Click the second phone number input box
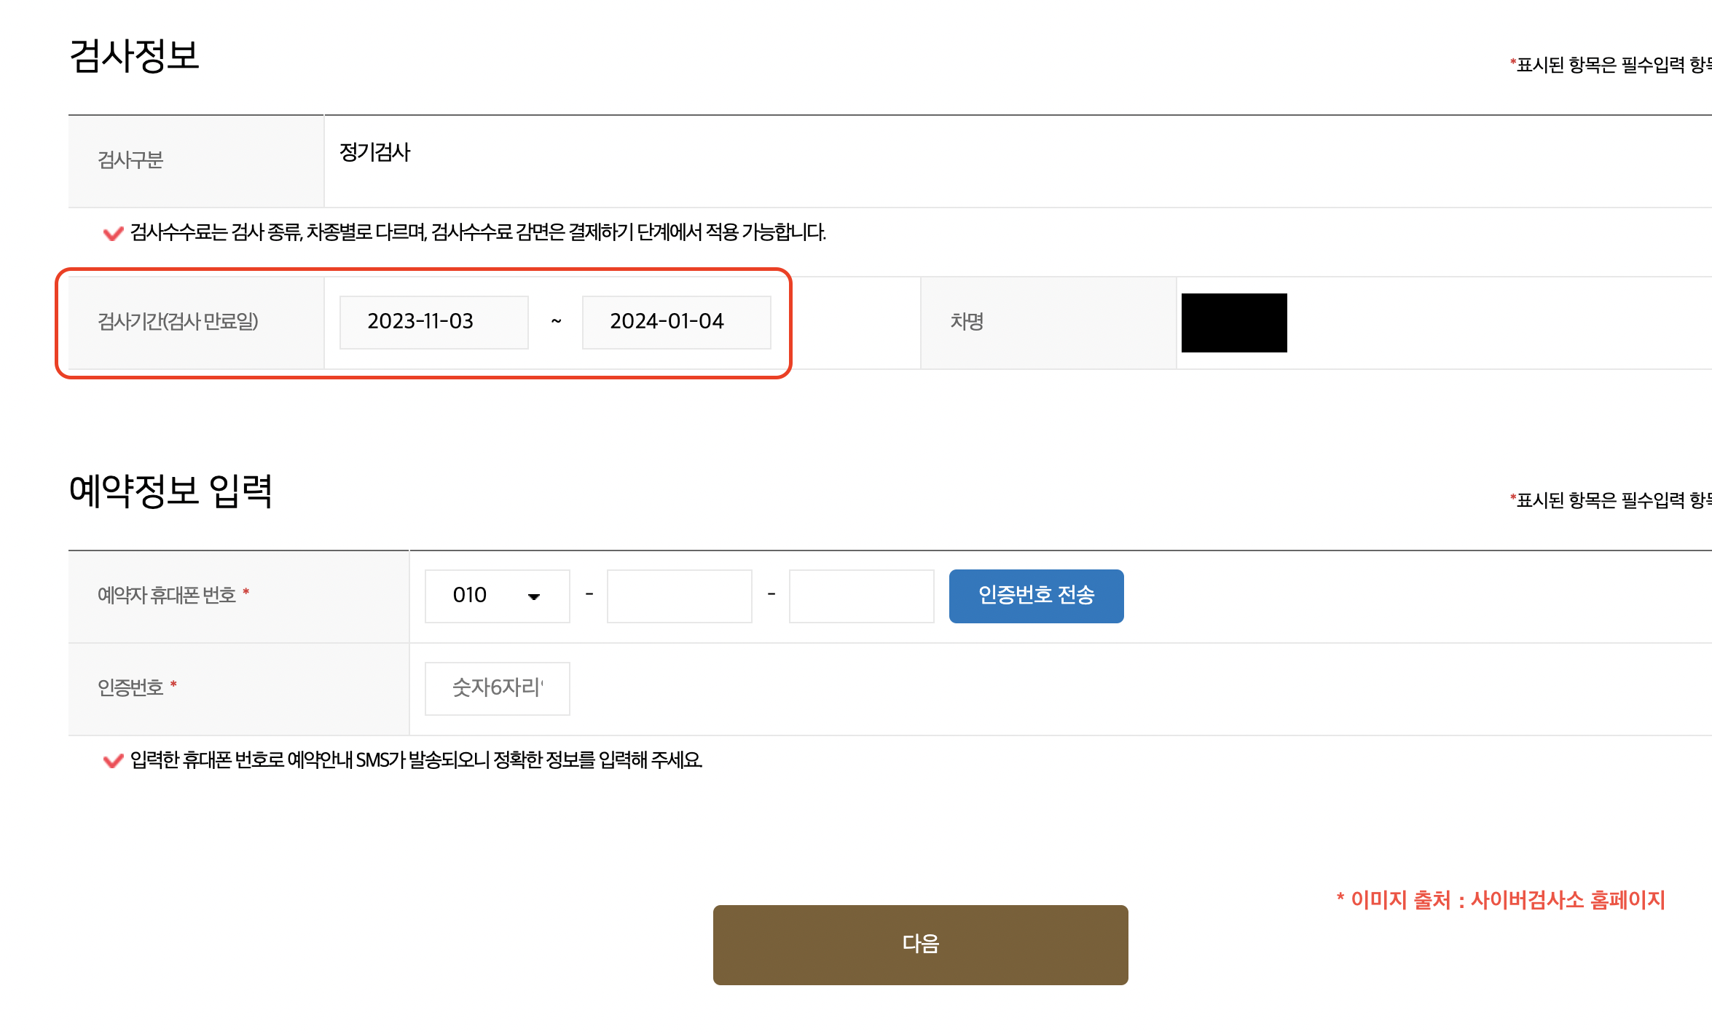Screen dimensions: 1712x1034 (x=861, y=596)
